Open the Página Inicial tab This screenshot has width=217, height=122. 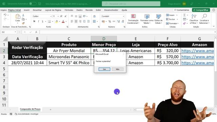click(x=14, y=10)
